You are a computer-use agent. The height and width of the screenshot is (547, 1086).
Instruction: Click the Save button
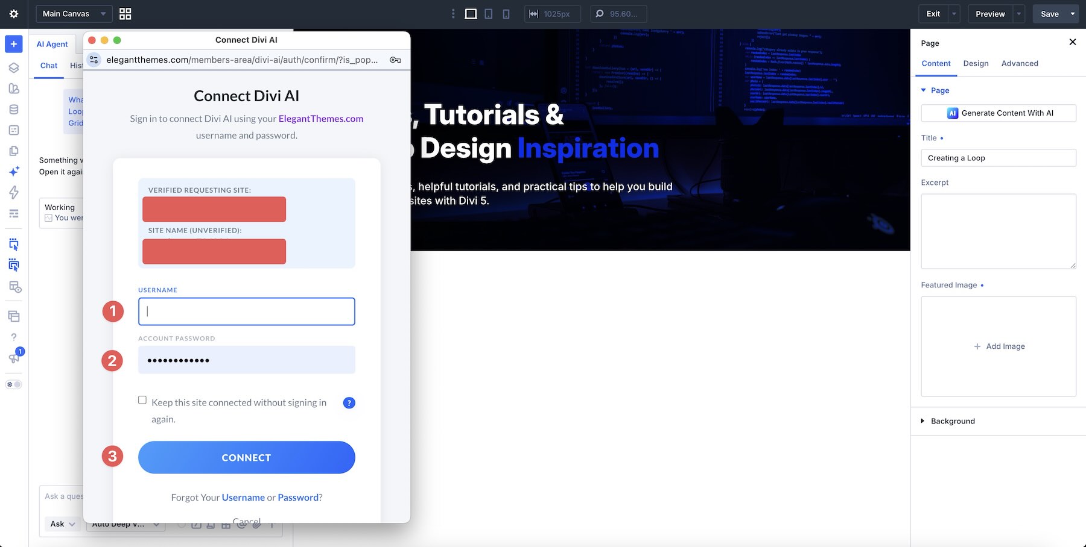point(1050,14)
